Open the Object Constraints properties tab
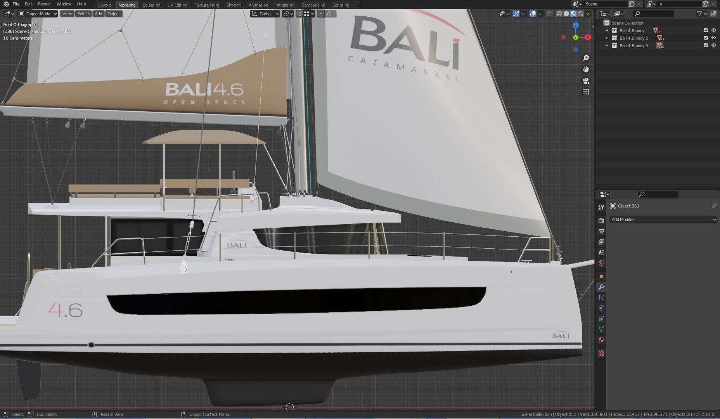 point(601,319)
